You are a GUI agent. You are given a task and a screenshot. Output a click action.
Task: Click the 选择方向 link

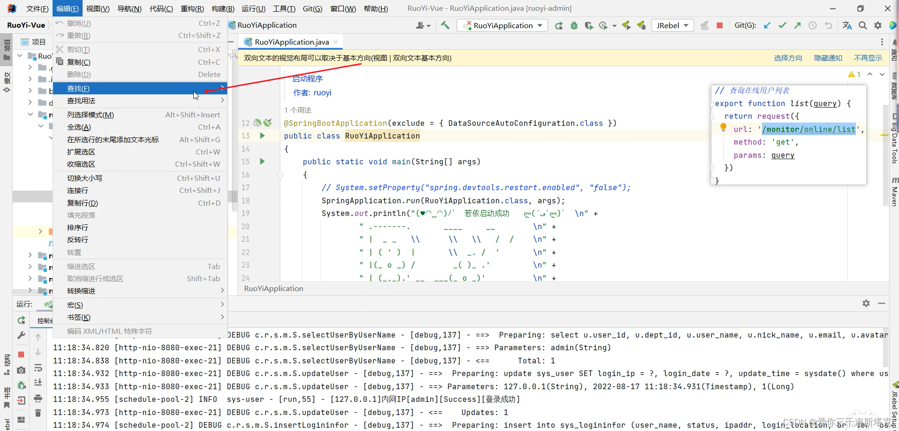point(788,58)
